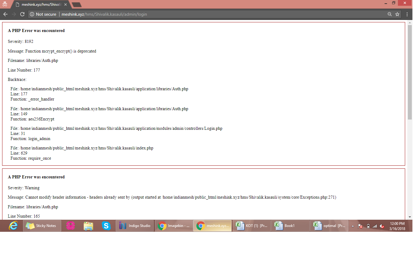Image resolution: width=413 pixels, height=268 pixels.
Task: Open the Action Center flag icon
Action: pyautogui.click(x=360, y=226)
